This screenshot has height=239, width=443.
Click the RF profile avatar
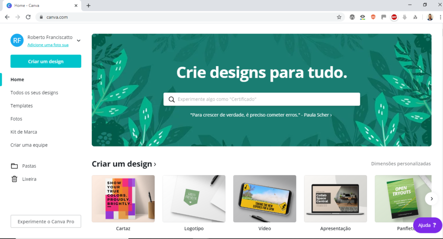tap(17, 40)
